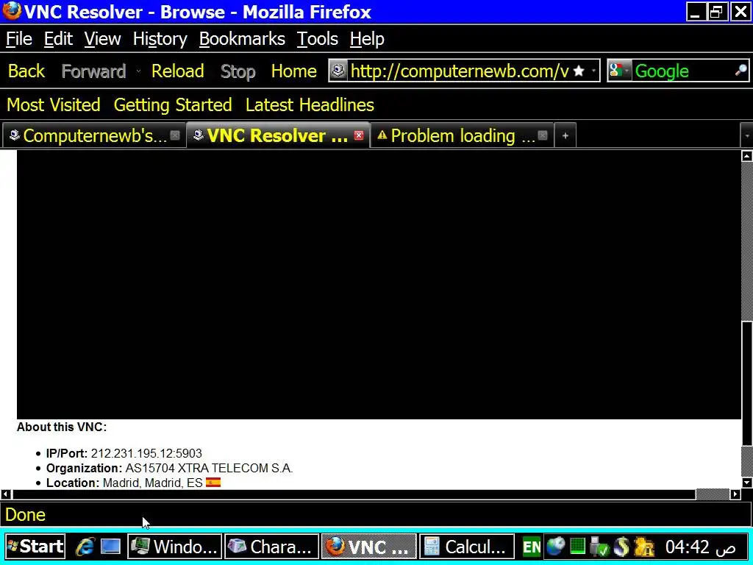Viewport: 753px width, 565px height.
Task: Click the globe network tray icon
Action: [556, 547]
